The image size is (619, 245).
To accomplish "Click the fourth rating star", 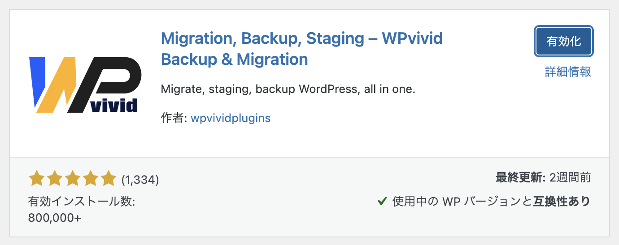I will click(91, 179).
